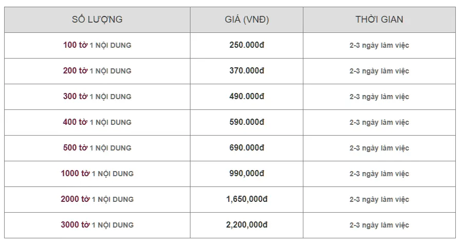This screenshot has height=244, width=462.
Task: Click the 590.000đ price
Action: (x=246, y=122)
